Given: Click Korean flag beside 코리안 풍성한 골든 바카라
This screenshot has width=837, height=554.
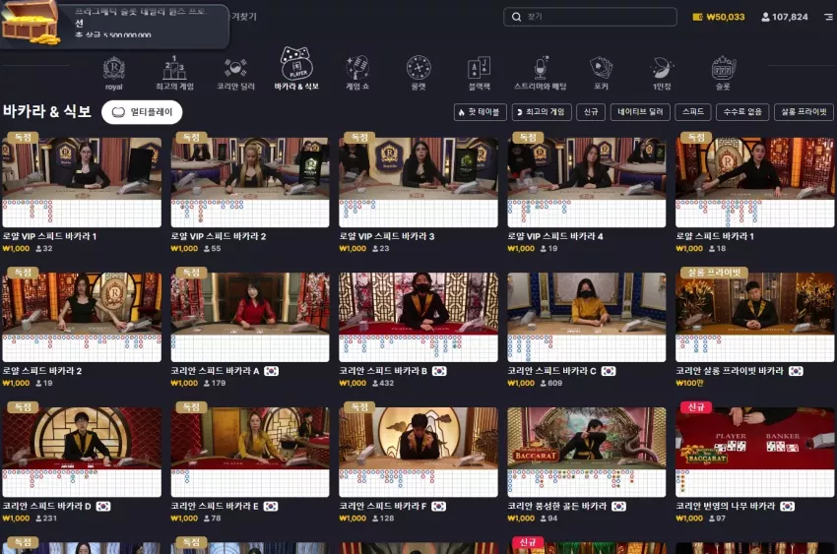Looking at the screenshot, I should 618,506.
